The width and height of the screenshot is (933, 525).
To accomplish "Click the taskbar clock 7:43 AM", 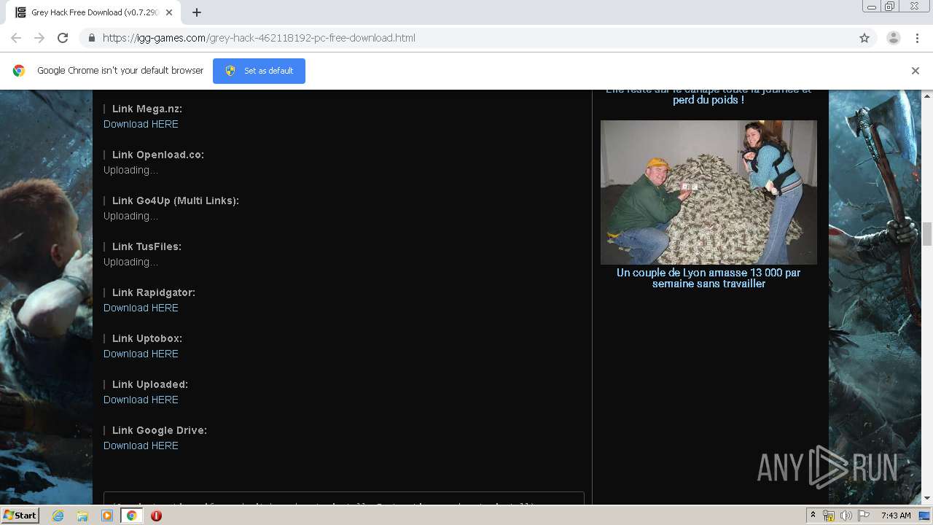I will point(896,516).
